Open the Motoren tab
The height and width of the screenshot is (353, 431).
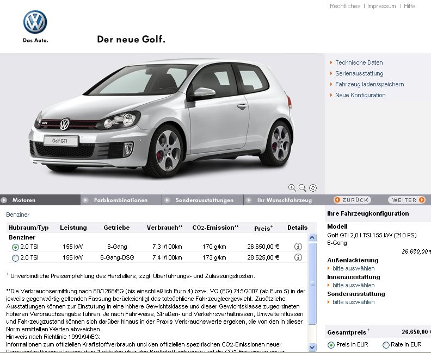tap(23, 200)
